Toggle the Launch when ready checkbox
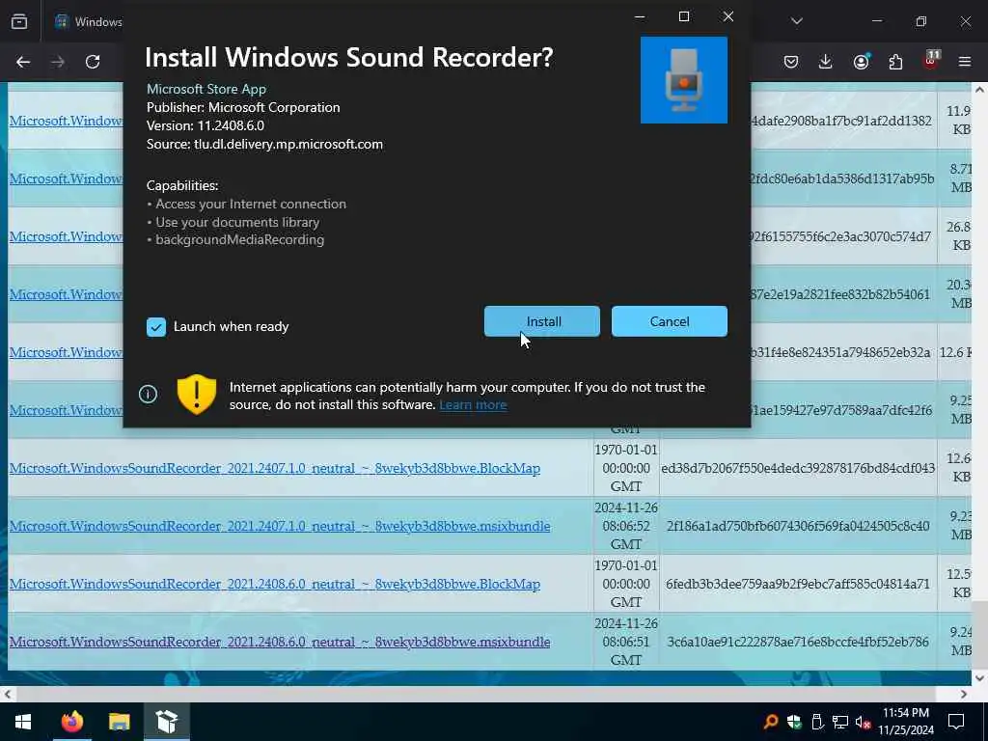Viewport: 988px width, 741px height. [156, 326]
